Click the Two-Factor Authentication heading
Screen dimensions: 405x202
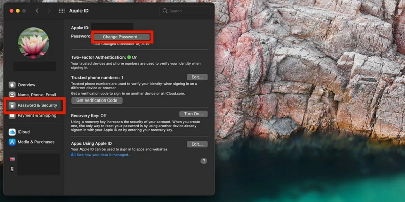98,57
